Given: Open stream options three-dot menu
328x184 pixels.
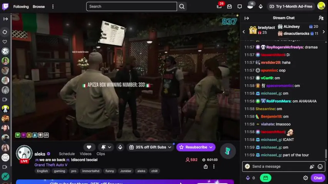Looking at the screenshot, I should (x=214, y=167).
